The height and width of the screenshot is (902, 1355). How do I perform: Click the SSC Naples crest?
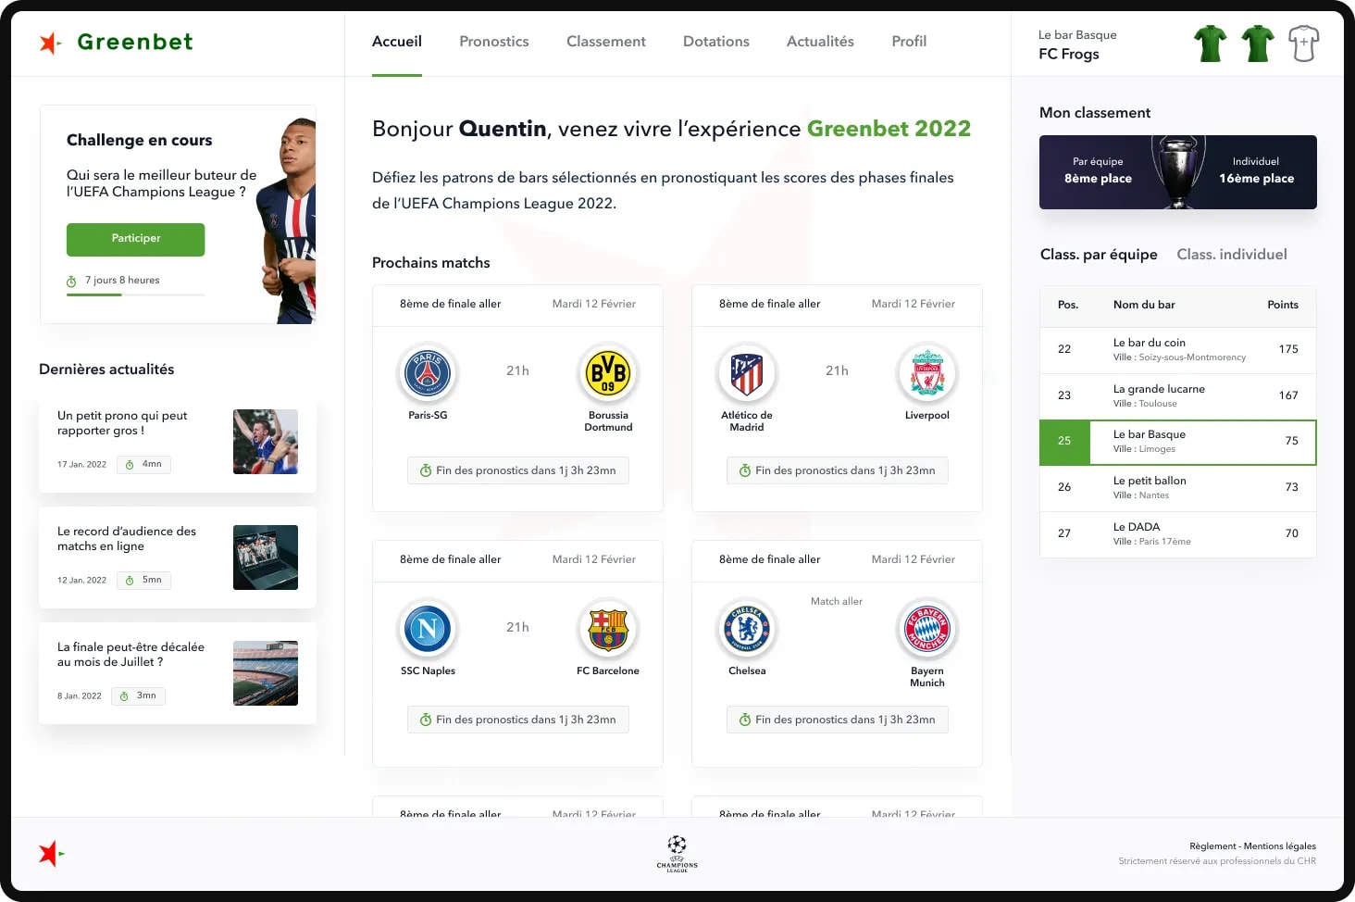428,629
